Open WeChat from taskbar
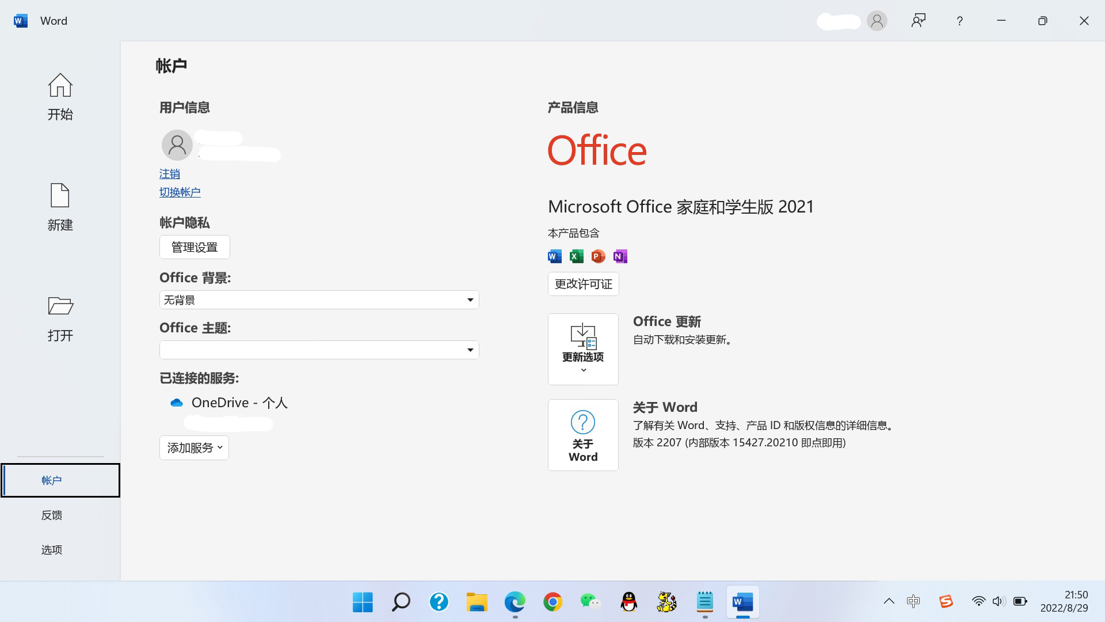The image size is (1105, 622). 590,602
